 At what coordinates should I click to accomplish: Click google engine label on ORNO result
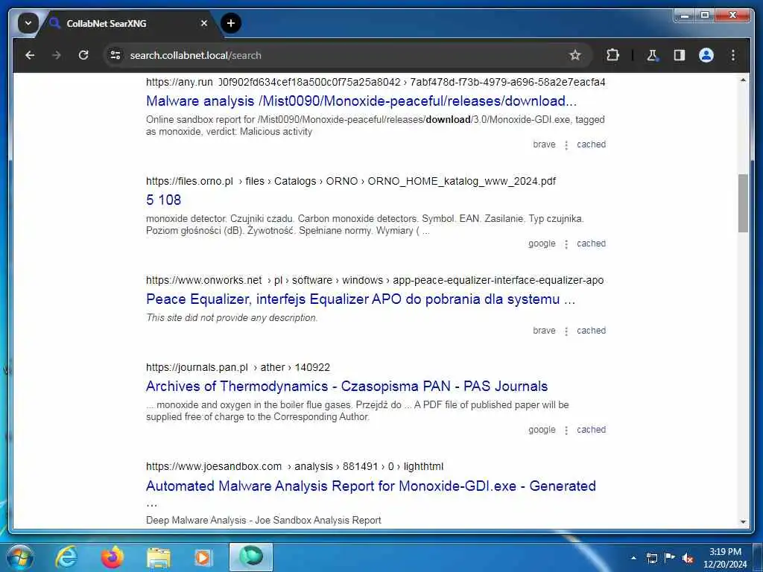(542, 244)
